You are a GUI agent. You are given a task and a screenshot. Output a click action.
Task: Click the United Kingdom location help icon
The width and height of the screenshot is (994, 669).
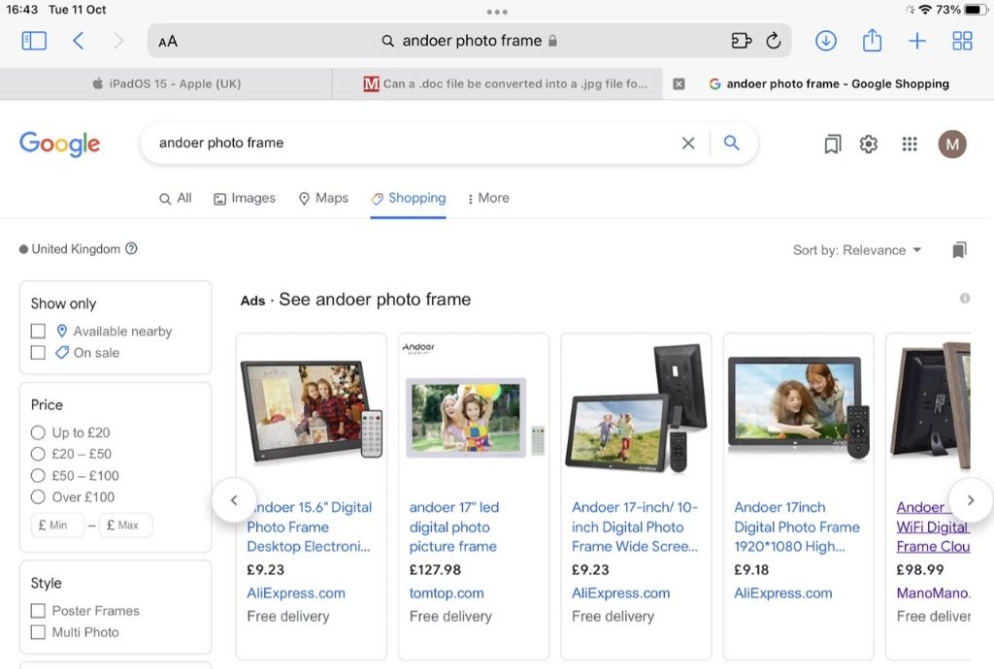click(x=131, y=249)
